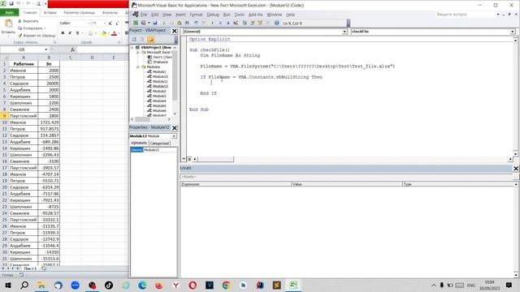Open the font size dropdown in Excel

(x=104, y=24)
